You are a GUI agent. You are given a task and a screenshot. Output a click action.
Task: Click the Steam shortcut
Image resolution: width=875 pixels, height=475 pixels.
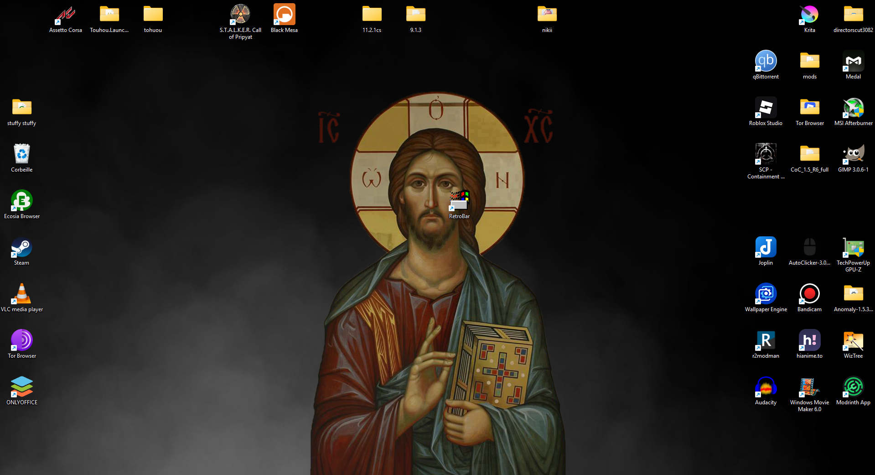click(21, 248)
